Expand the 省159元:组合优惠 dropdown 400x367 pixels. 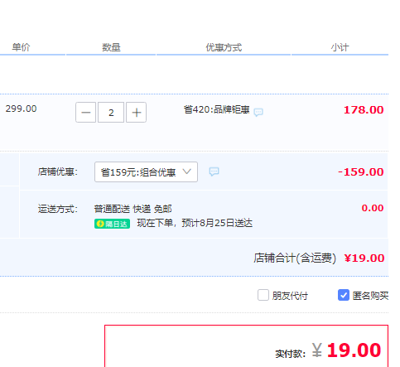click(x=146, y=172)
